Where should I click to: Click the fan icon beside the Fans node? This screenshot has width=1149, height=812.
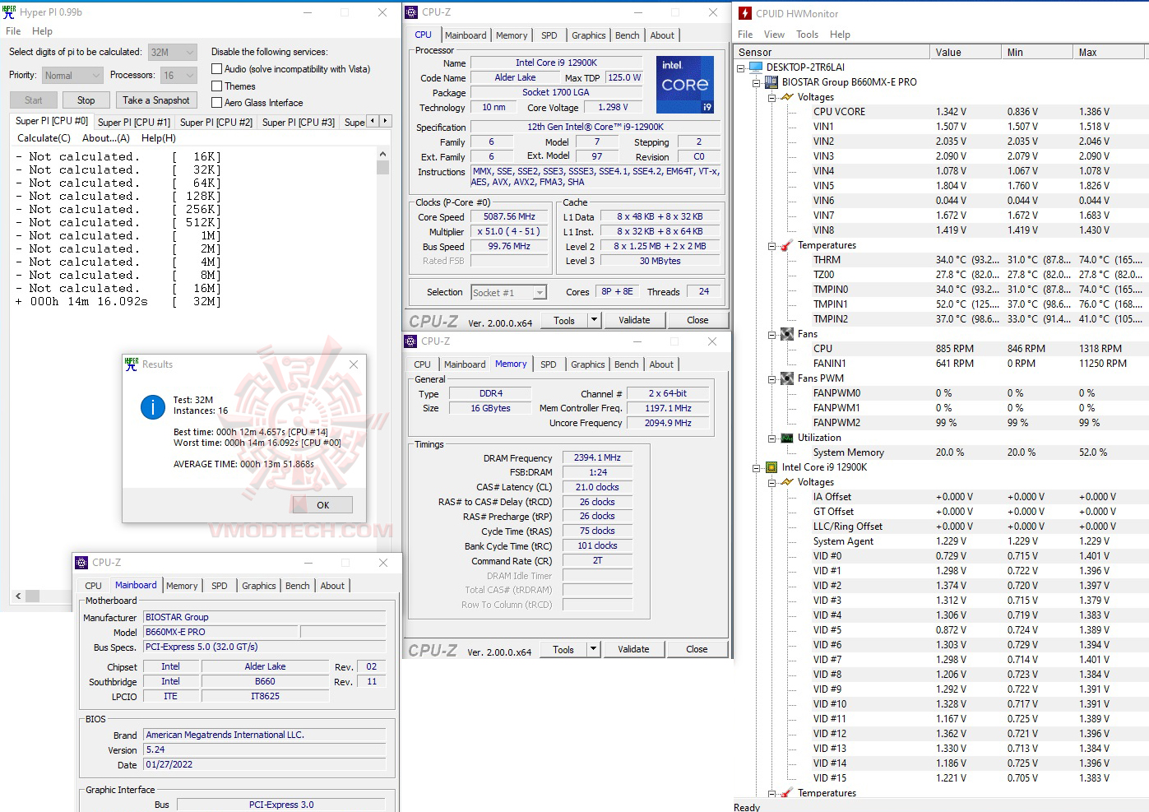(787, 334)
